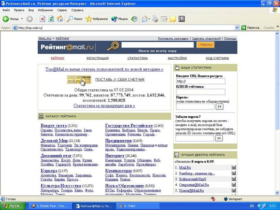Expand the Back button history dropdown arrow

pyautogui.click(x=22, y=19)
